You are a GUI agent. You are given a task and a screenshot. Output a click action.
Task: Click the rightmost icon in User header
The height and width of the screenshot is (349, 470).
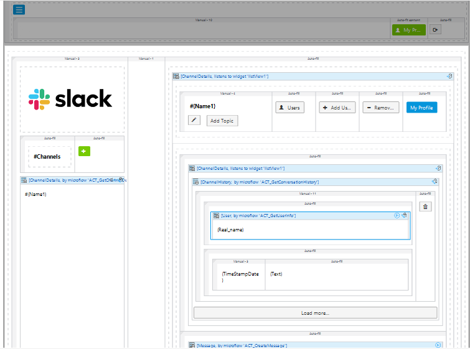point(404,215)
